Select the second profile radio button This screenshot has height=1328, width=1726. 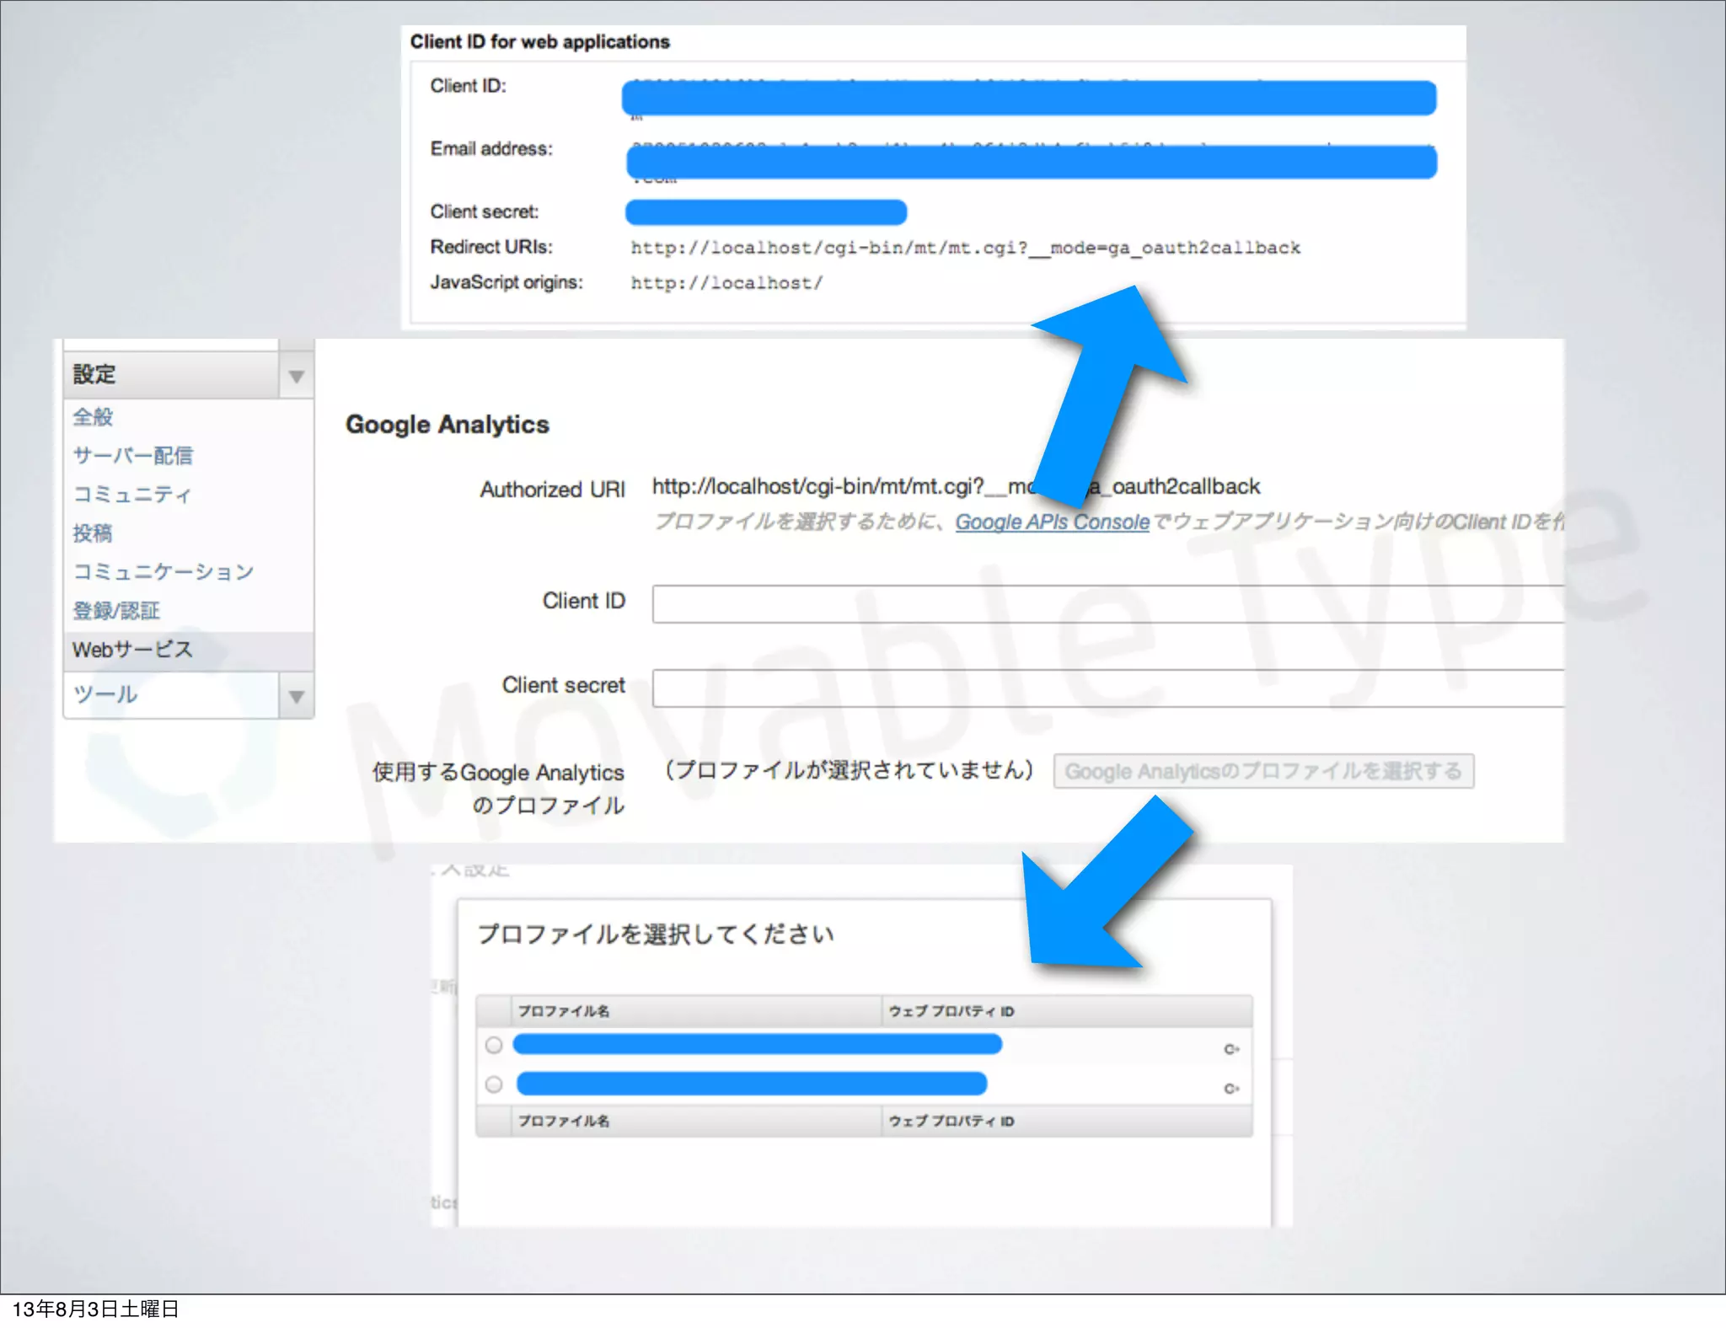tap(494, 1084)
